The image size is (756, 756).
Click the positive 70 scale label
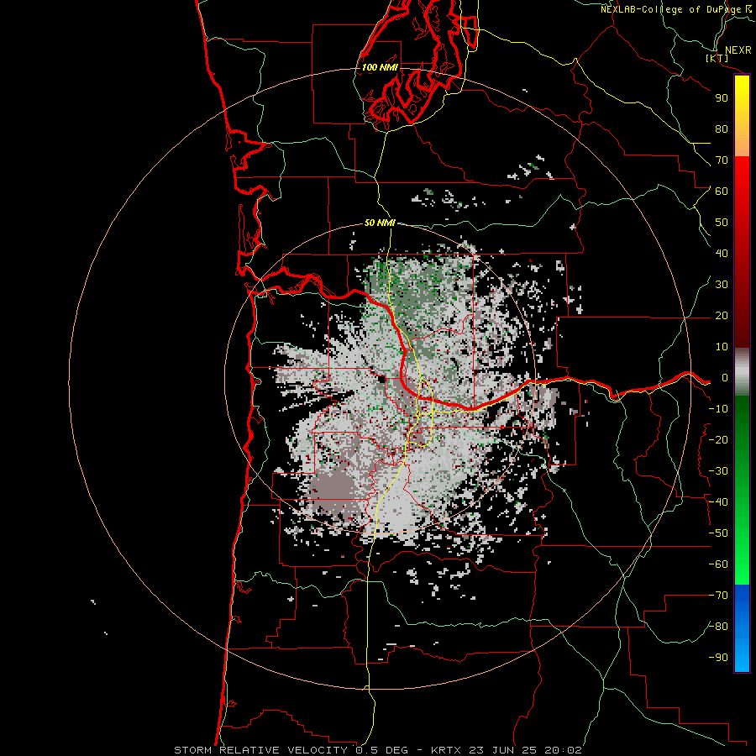722,160
